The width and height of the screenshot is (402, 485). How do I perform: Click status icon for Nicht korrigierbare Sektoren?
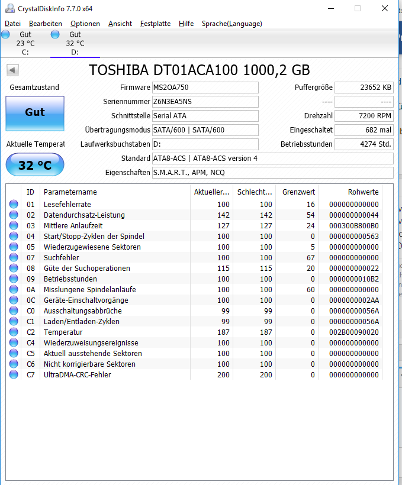[x=14, y=364]
